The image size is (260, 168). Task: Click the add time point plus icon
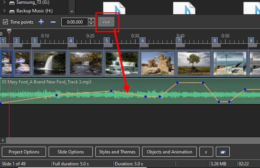click(x=41, y=22)
